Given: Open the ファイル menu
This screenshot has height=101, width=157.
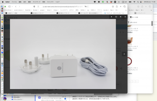Looking at the screenshot, I should (14, 2).
